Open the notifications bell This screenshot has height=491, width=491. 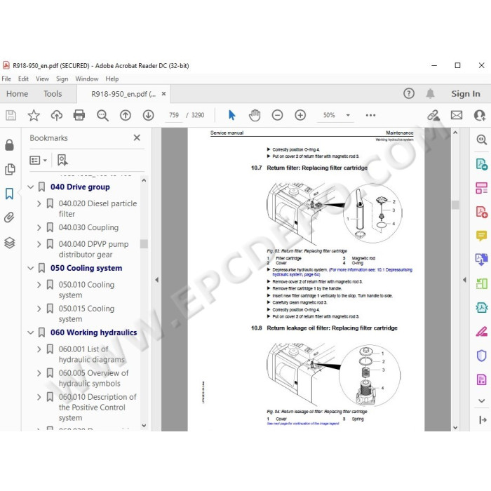click(430, 93)
